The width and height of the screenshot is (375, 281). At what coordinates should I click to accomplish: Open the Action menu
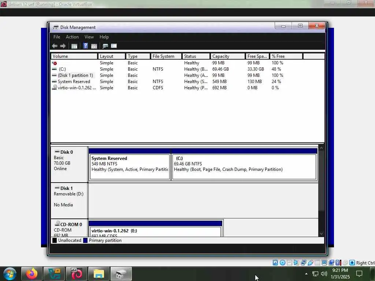click(x=72, y=37)
